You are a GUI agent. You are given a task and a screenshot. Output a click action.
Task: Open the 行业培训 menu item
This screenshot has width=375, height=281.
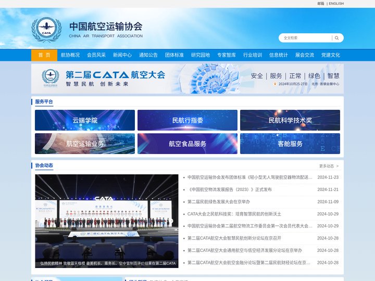tap(253, 55)
